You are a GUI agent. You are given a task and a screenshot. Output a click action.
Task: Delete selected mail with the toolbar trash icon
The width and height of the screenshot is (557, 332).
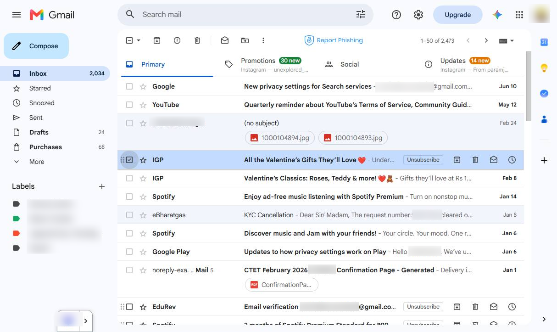pos(197,40)
